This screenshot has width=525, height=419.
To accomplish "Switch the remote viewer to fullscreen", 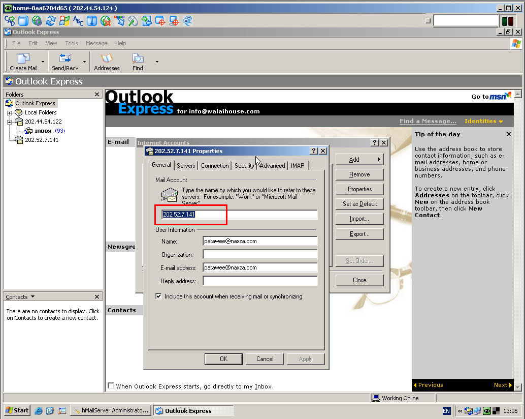I will (23, 21).
